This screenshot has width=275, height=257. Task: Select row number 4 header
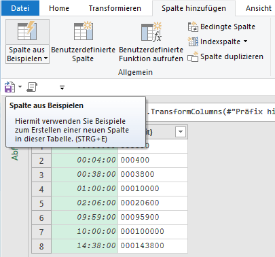[x=41, y=189]
